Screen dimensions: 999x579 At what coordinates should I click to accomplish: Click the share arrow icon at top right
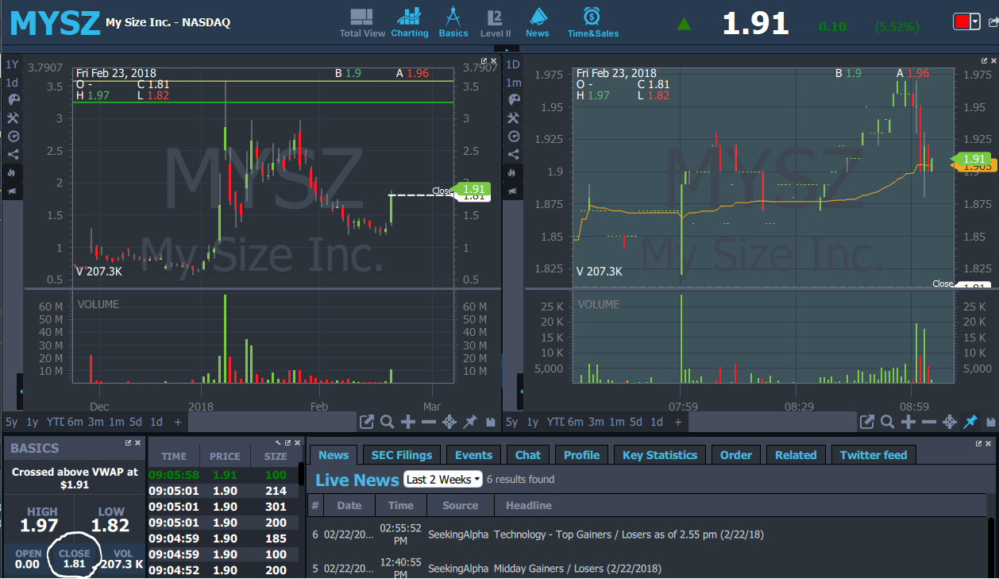[x=993, y=22]
